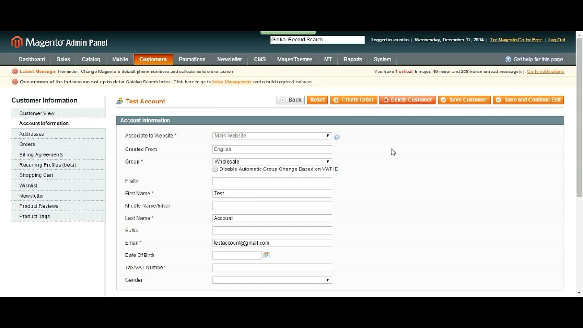The width and height of the screenshot is (583, 328).
Task: Click the First Name field
Action: pos(272,194)
